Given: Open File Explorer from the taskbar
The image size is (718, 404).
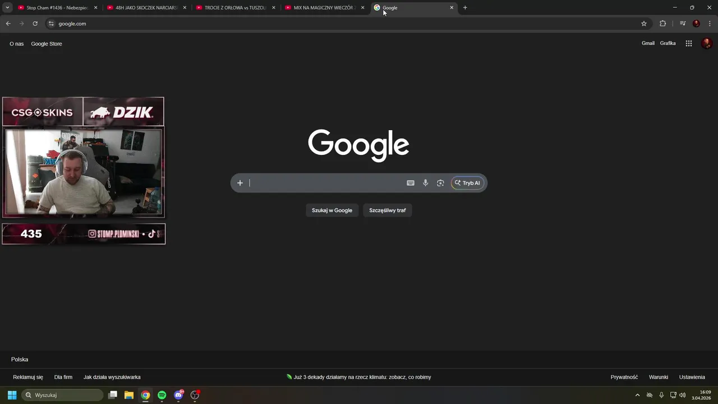Looking at the screenshot, I should [x=129, y=395].
